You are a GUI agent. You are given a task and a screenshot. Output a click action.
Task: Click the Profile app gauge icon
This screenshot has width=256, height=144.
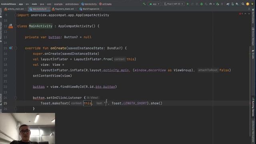210,4
